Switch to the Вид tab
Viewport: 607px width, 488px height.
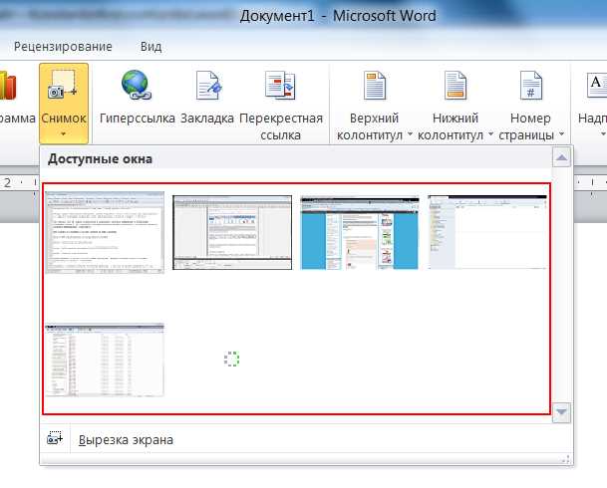[x=151, y=47]
